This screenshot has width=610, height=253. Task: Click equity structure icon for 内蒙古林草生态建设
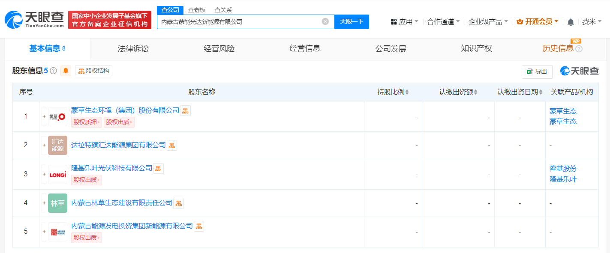tap(178, 203)
